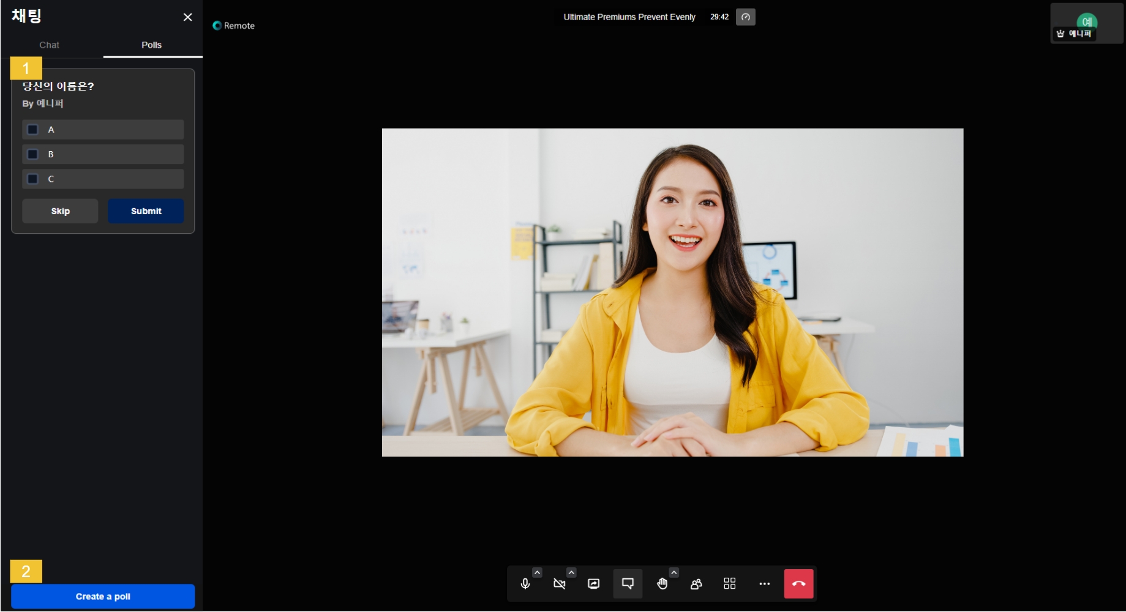Check poll option B
Image resolution: width=1126 pixels, height=612 pixels.
tap(33, 154)
